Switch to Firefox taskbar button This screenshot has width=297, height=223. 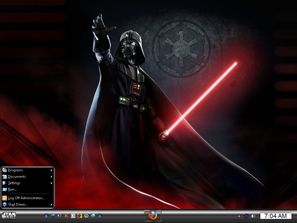(153, 216)
